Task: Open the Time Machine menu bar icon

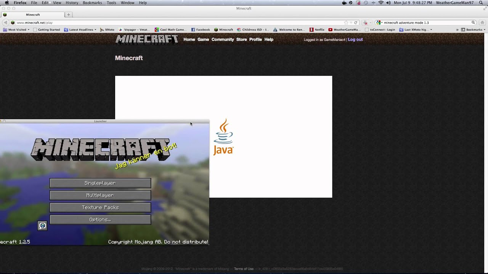Action: 366,3
